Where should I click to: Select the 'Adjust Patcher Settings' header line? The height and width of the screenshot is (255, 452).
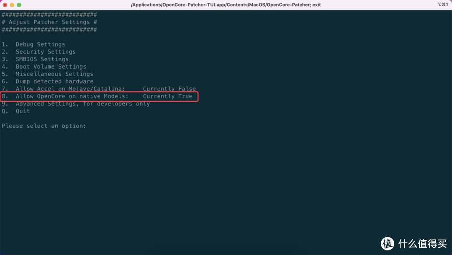click(x=49, y=22)
